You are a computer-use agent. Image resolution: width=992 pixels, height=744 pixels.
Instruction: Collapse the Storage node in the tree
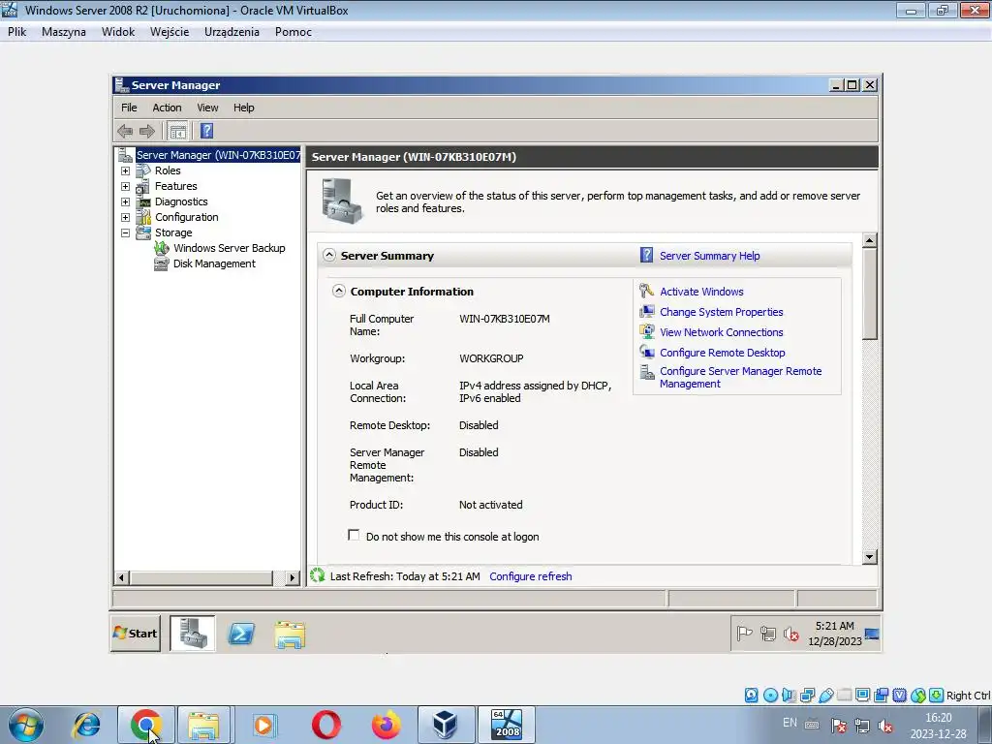pyautogui.click(x=125, y=232)
